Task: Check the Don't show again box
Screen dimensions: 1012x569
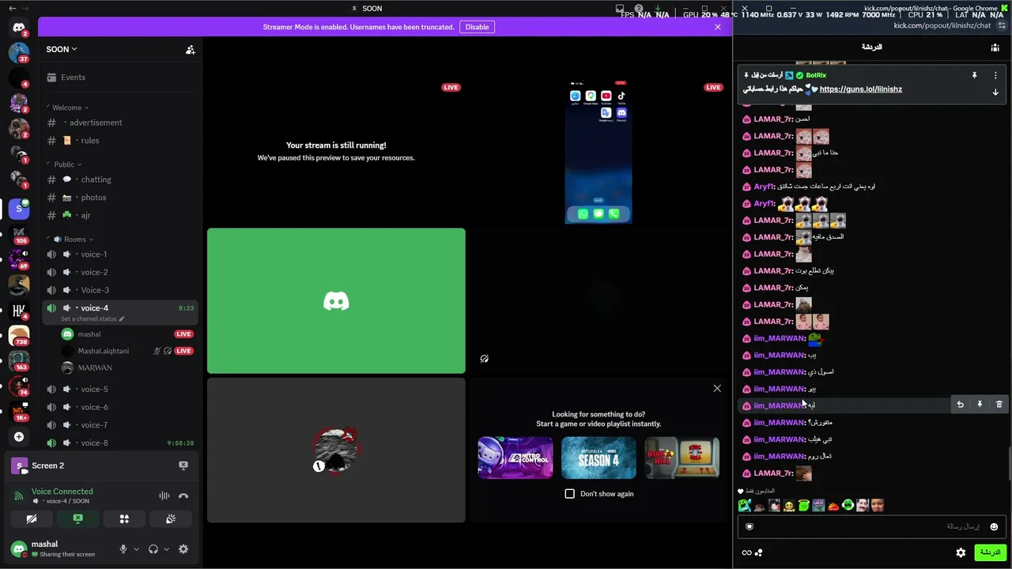Action: click(569, 494)
